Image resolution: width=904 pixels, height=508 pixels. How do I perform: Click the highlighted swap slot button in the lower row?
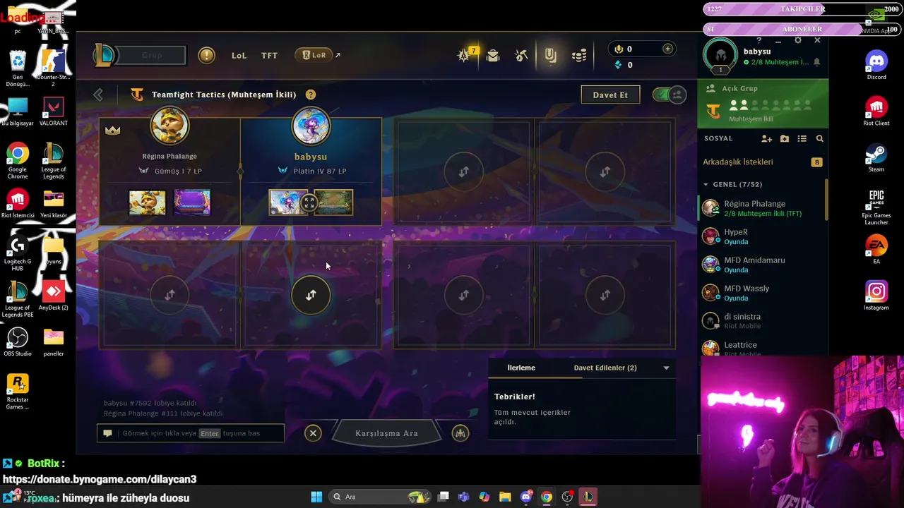[311, 295]
